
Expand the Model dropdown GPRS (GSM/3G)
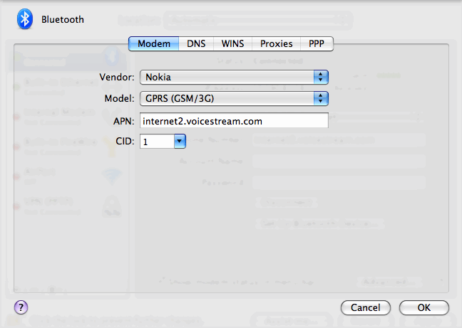(x=233, y=98)
